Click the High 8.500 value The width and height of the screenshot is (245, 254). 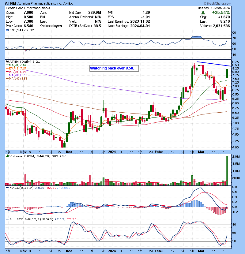coord(28,17)
